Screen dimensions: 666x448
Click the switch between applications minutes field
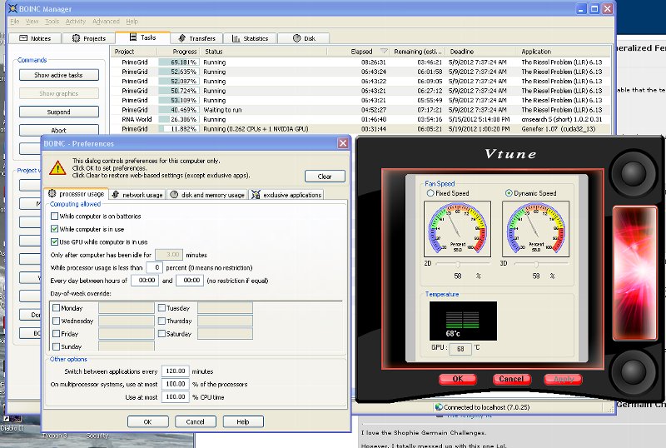175,371
